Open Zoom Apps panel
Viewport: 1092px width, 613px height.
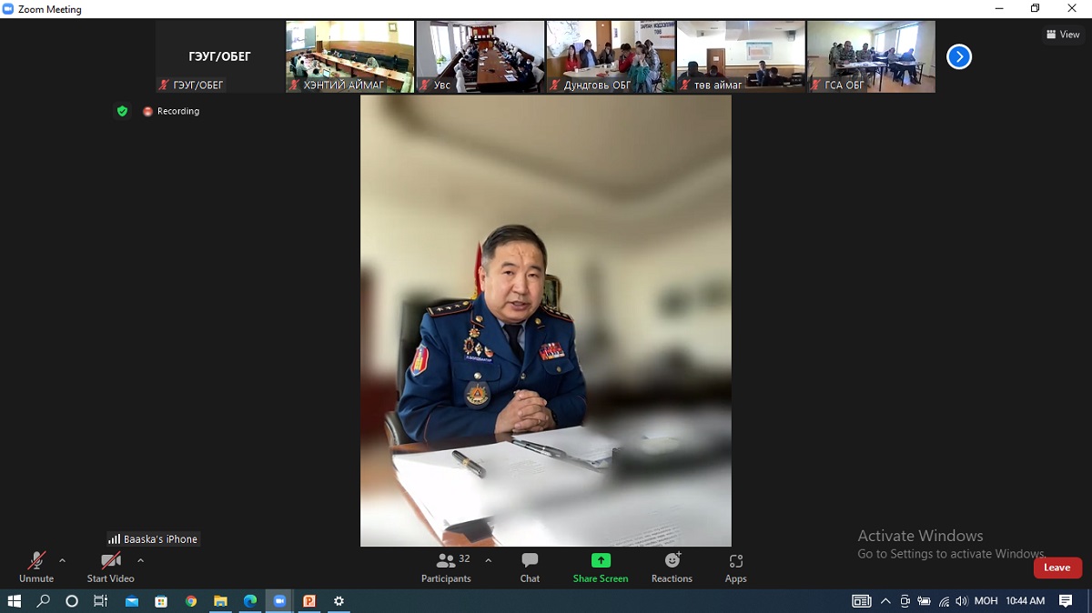735,567
